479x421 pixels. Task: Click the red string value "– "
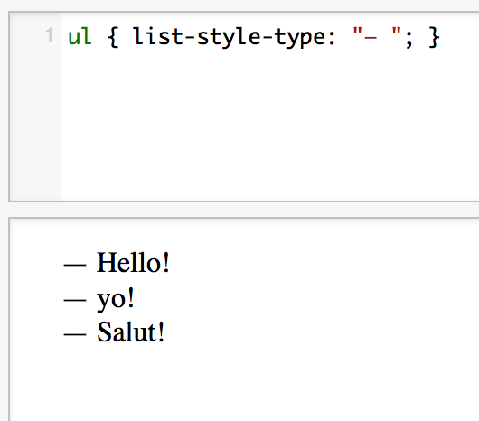[x=377, y=33]
